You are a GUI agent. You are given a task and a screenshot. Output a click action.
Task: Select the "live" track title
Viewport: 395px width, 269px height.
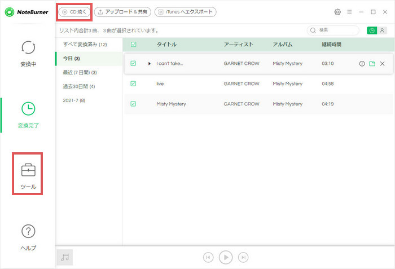160,84
